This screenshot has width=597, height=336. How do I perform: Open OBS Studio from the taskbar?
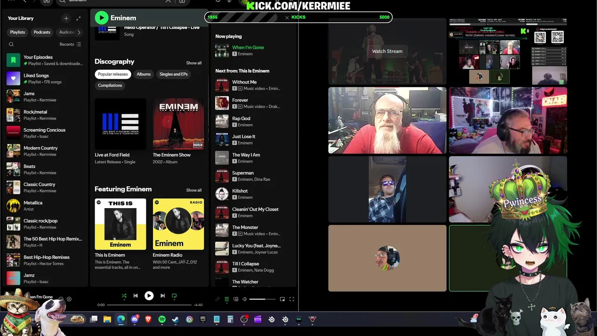click(x=244, y=319)
